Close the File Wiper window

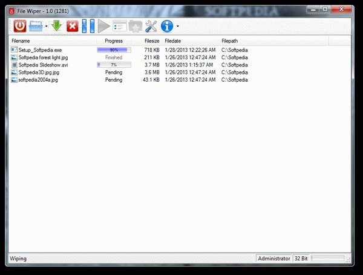coord(341,10)
